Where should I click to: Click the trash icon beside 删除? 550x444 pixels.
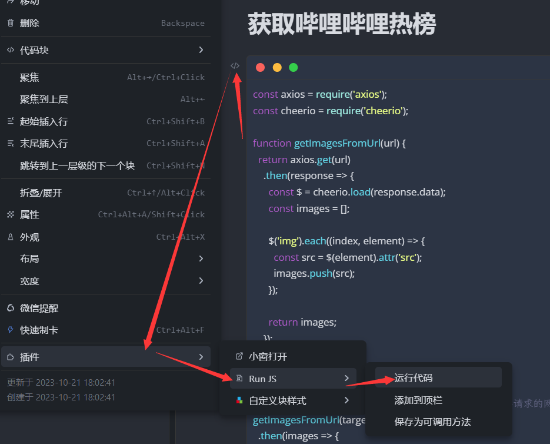pyautogui.click(x=11, y=23)
